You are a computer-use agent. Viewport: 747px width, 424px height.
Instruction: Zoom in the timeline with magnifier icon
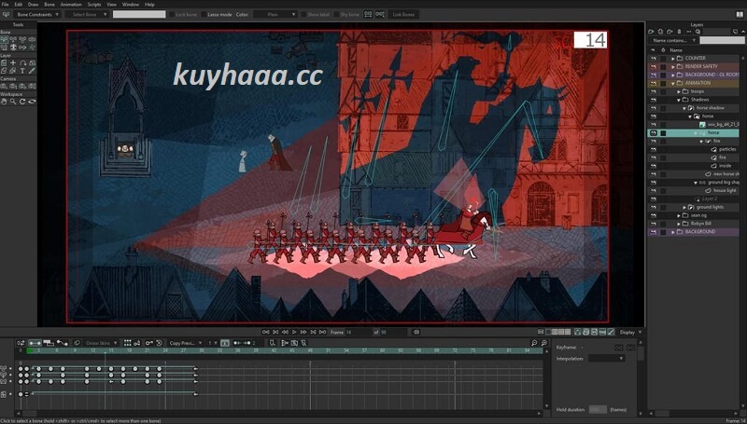click(544, 343)
